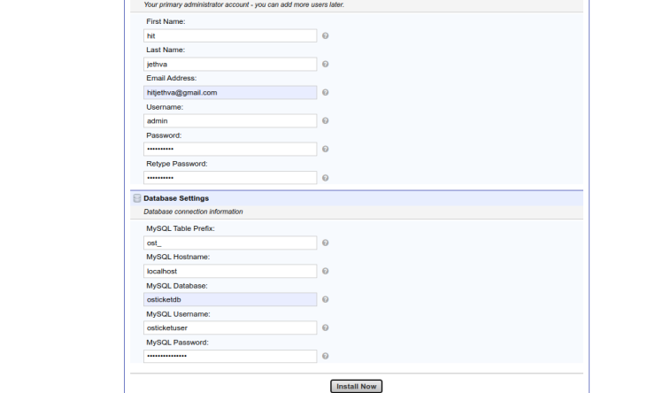Screen dimensions: 655x393
Task: Click help icon next to MySQL Database
Action: (x=326, y=300)
